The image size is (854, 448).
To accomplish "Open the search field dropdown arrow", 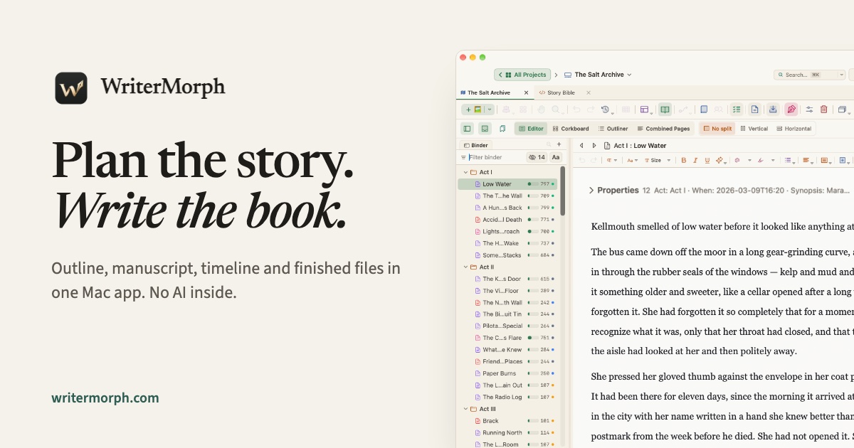I will [841, 75].
